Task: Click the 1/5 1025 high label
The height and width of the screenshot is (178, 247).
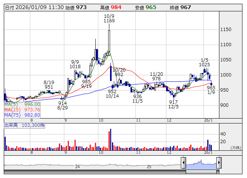Action: [205, 62]
